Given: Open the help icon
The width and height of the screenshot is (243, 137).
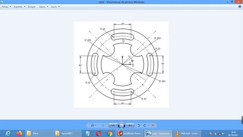Looking at the screenshot, I should pos(240,6).
